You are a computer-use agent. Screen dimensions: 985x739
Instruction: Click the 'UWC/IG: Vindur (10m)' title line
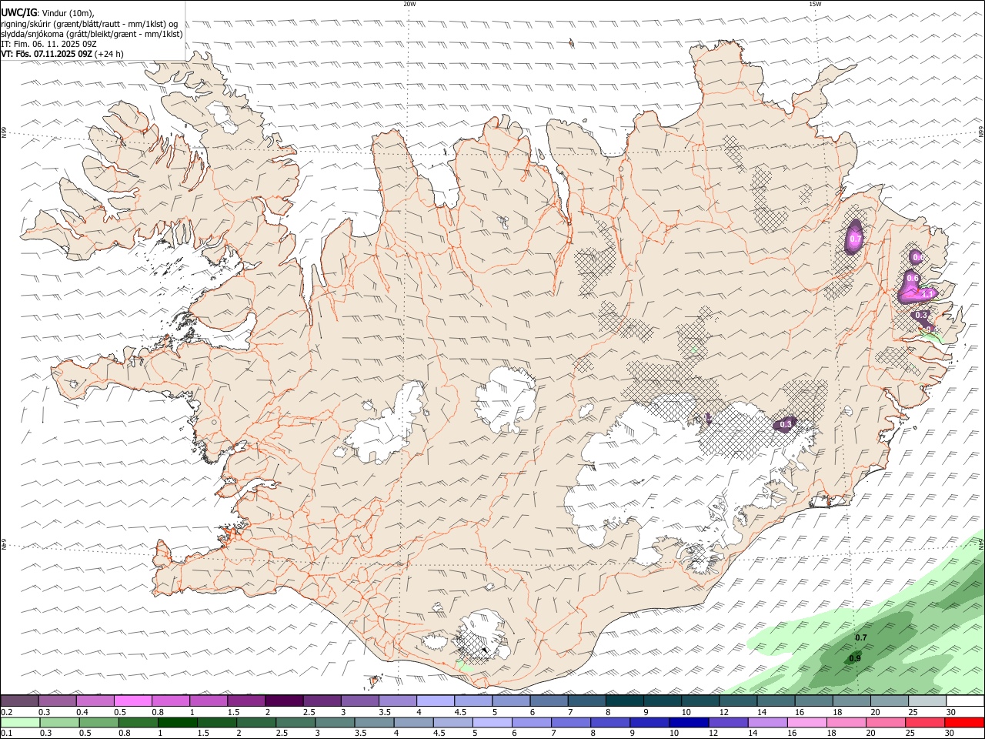48,13
